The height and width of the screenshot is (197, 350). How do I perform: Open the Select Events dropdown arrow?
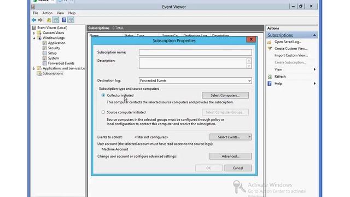click(249, 137)
